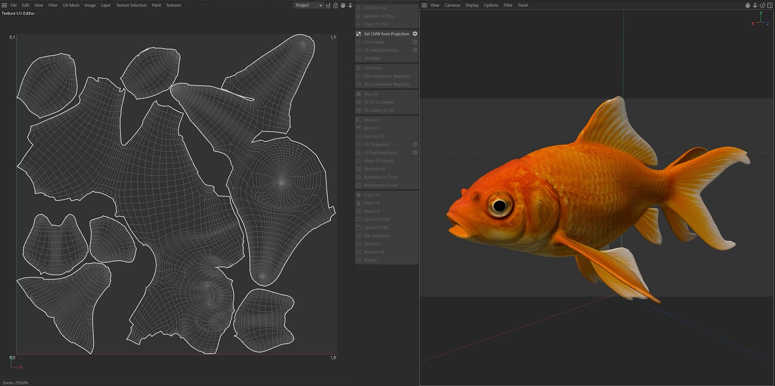Apply the Max UV command
The image size is (775, 386).
386,94
